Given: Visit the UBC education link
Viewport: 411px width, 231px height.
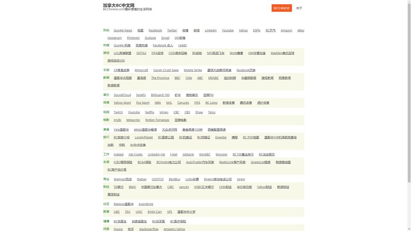Looking at the screenshot, I should [116, 212].
